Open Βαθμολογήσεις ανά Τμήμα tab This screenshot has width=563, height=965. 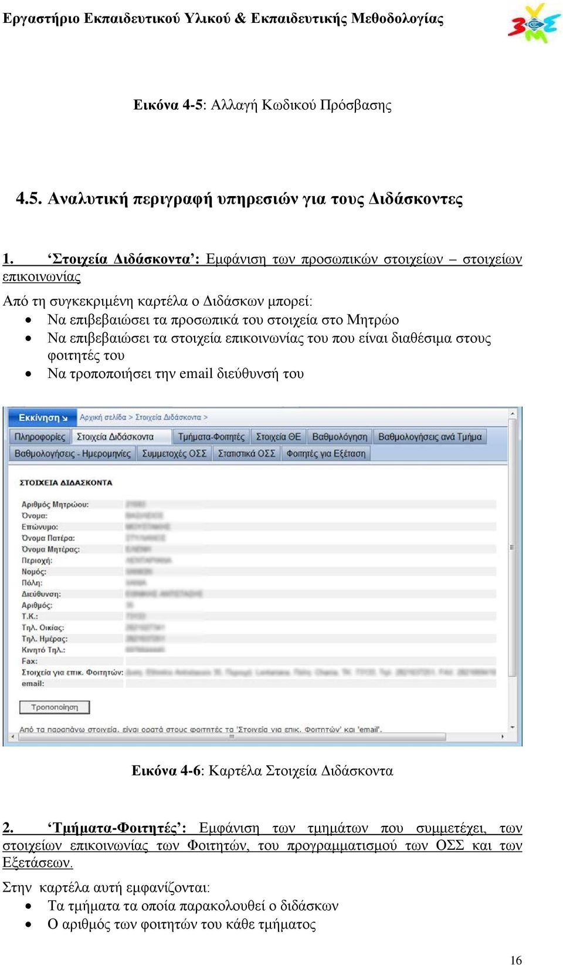(430, 437)
